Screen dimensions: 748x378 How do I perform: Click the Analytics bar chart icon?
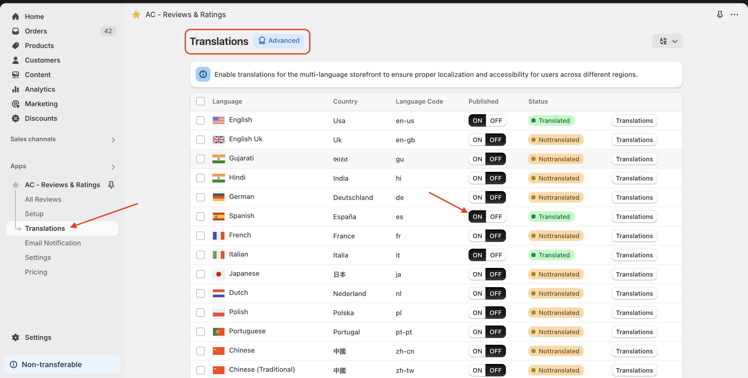(16, 89)
